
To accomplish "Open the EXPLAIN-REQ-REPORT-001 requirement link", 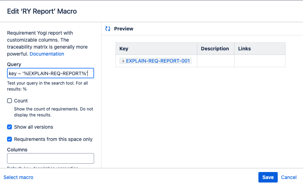I will click(x=158, y=61).
